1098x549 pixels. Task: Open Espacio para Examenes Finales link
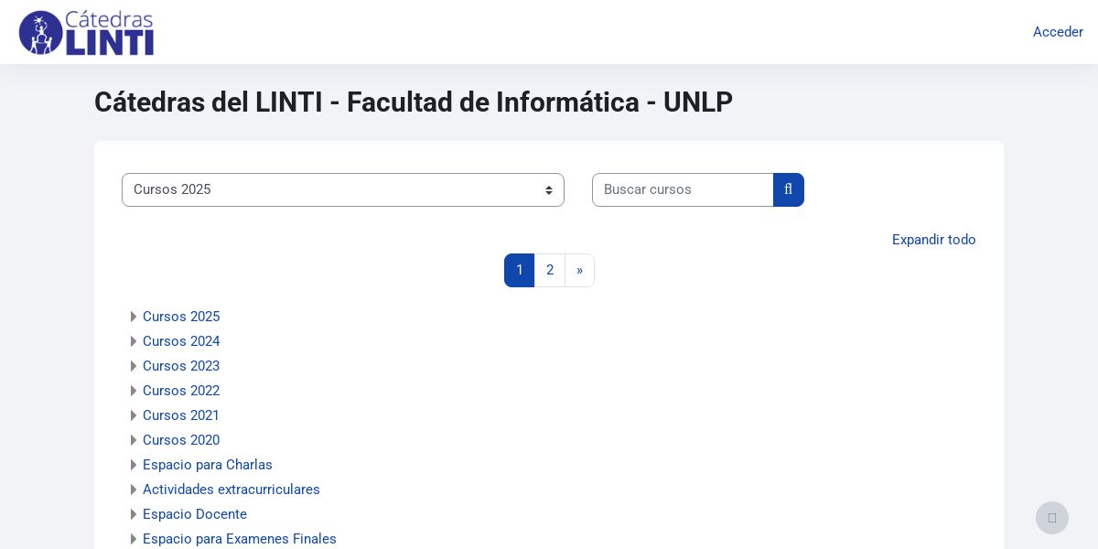click(240, 539)
